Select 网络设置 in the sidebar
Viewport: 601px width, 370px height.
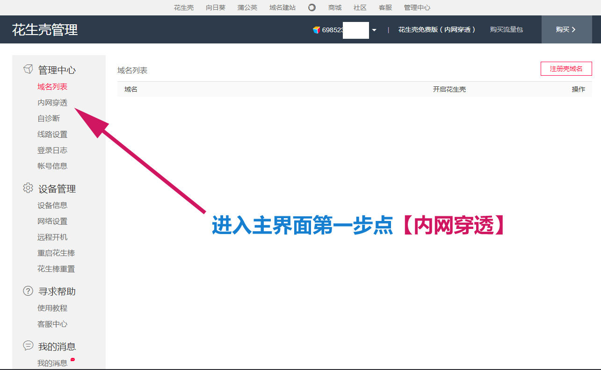tap(52, 221)
